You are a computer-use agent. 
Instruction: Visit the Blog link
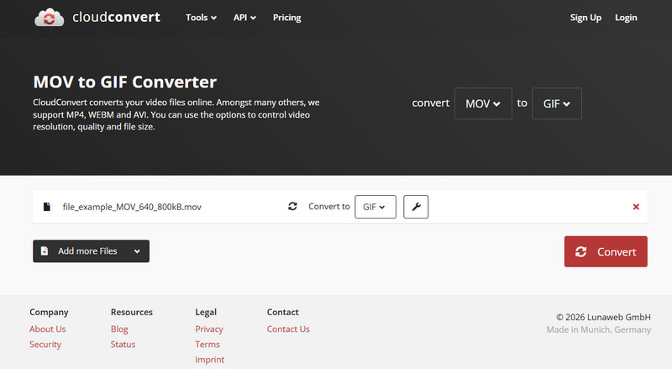point(119,329)
